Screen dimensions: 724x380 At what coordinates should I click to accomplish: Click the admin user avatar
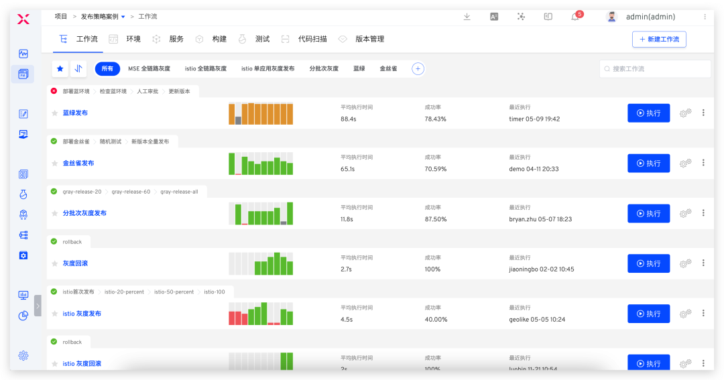point(612,17)
